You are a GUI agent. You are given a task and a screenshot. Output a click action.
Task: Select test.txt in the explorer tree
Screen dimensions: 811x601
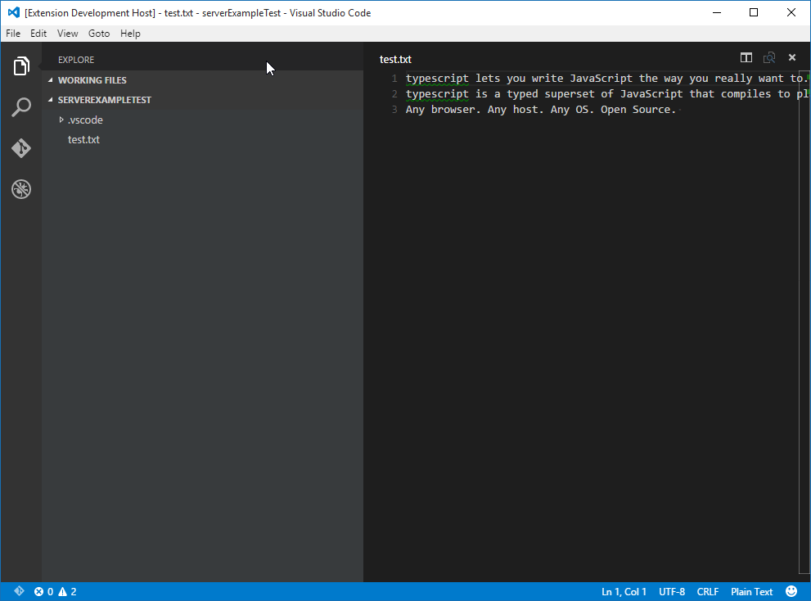(x=83, y=140)
